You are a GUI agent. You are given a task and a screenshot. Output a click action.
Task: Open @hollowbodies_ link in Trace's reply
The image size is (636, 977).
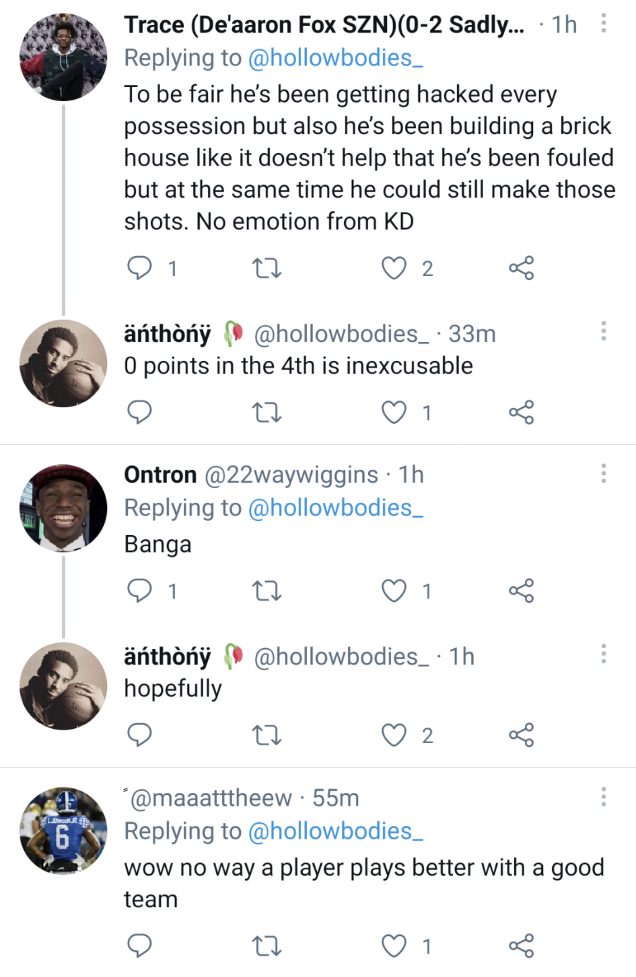335,58
